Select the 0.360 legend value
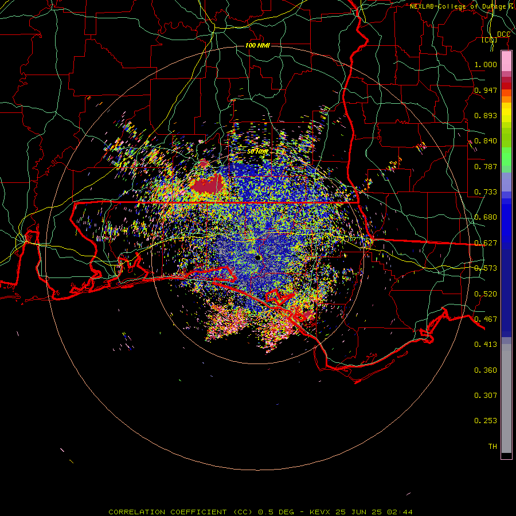516x516 pixels. coord(486,370)
